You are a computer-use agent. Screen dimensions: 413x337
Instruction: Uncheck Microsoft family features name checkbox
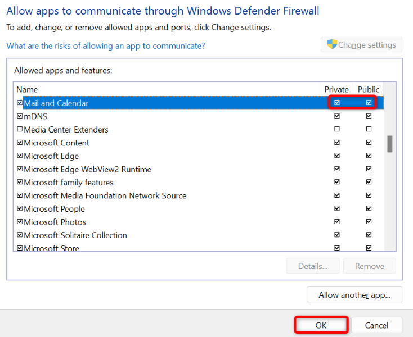tap(20, 182)
